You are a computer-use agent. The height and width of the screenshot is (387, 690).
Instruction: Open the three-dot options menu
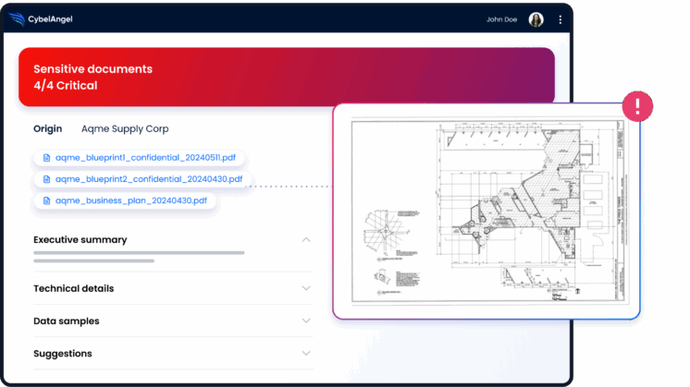[x=560, y=19]
